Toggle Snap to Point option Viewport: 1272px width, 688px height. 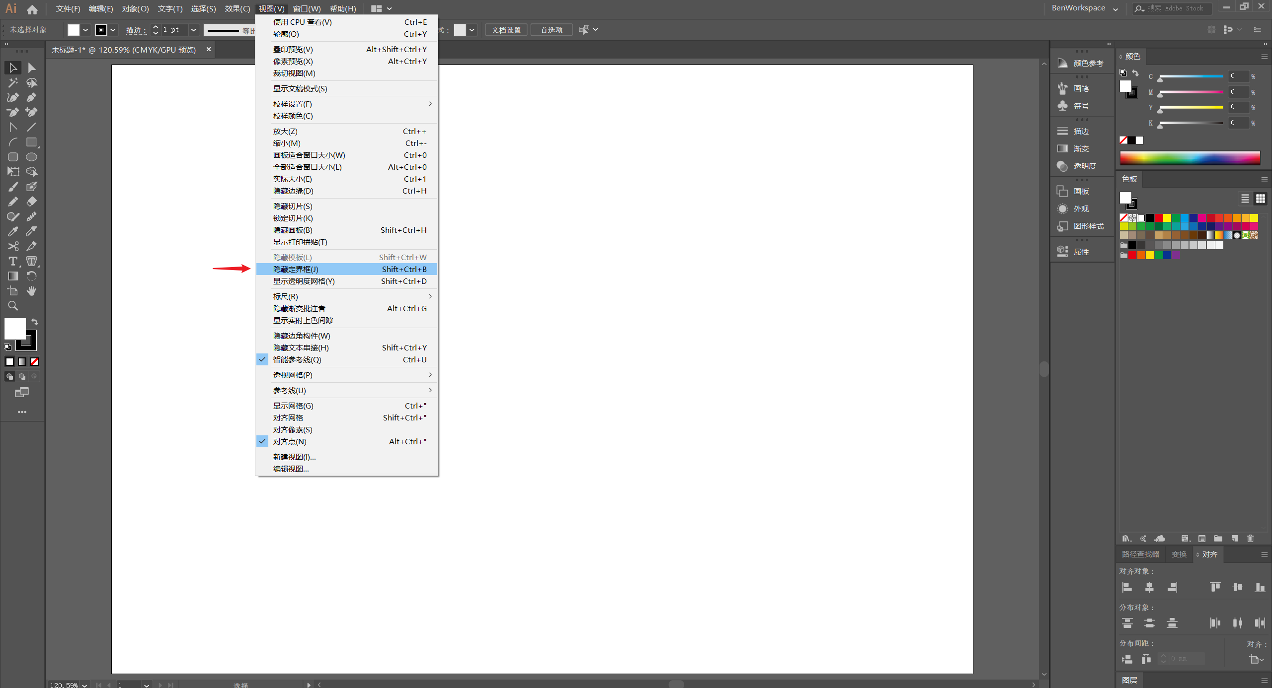click(290, 441)
